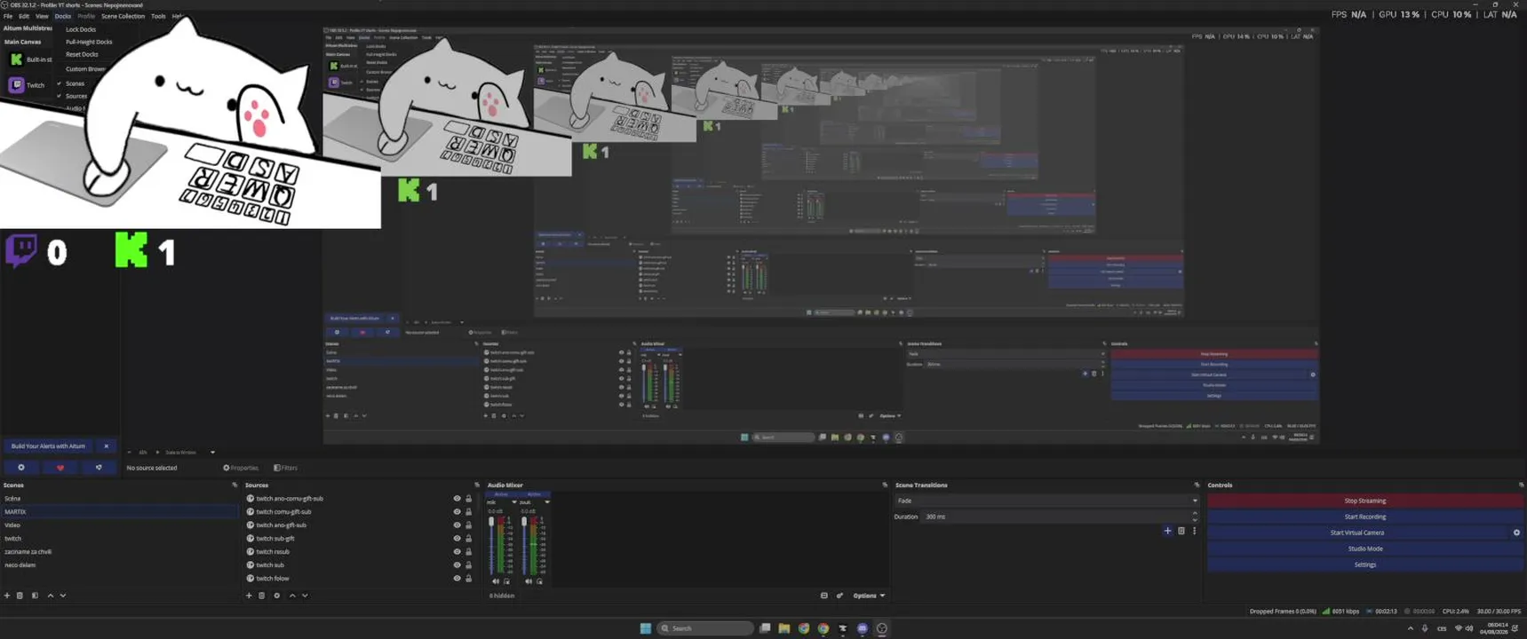
Task: Mute the mic channel speaker icon
Action: coord(496,581)
